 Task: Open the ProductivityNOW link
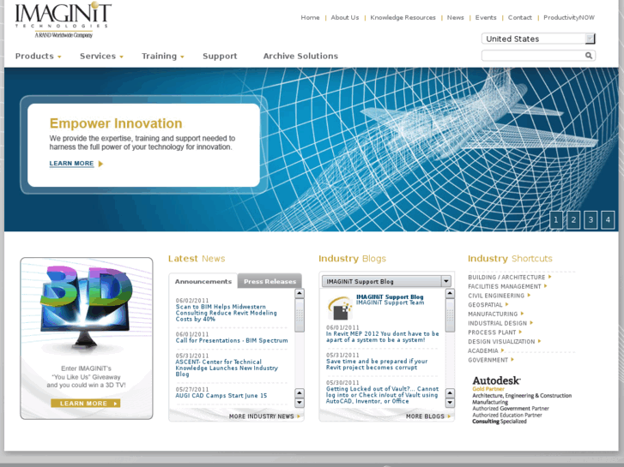(569, 17)
